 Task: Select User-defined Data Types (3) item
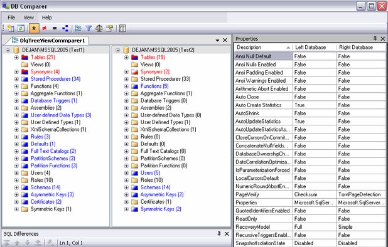point(61,115)
